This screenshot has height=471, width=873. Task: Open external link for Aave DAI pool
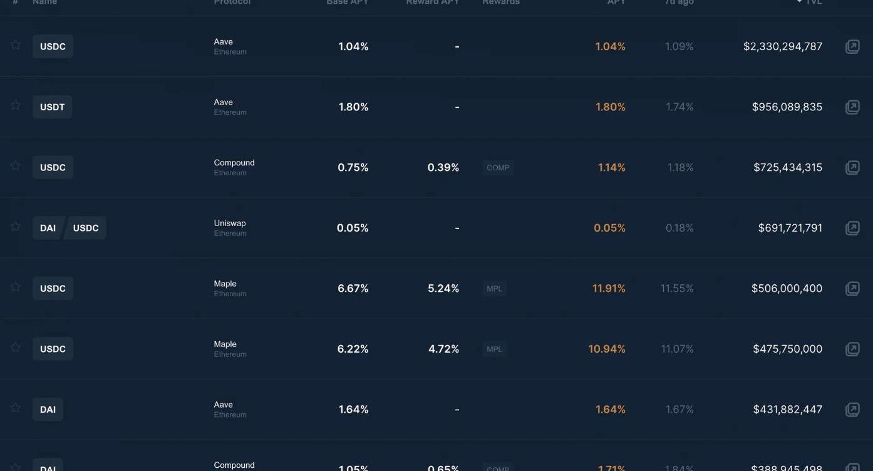tap(852, 409)
